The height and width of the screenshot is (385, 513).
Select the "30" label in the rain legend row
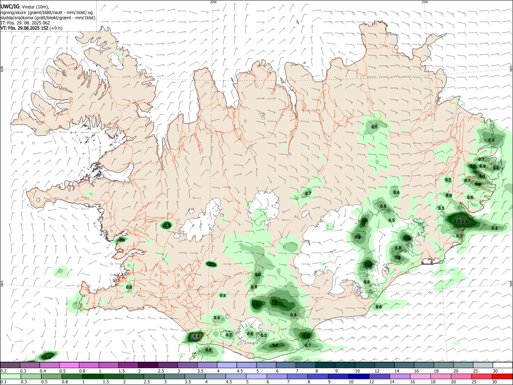495,382
